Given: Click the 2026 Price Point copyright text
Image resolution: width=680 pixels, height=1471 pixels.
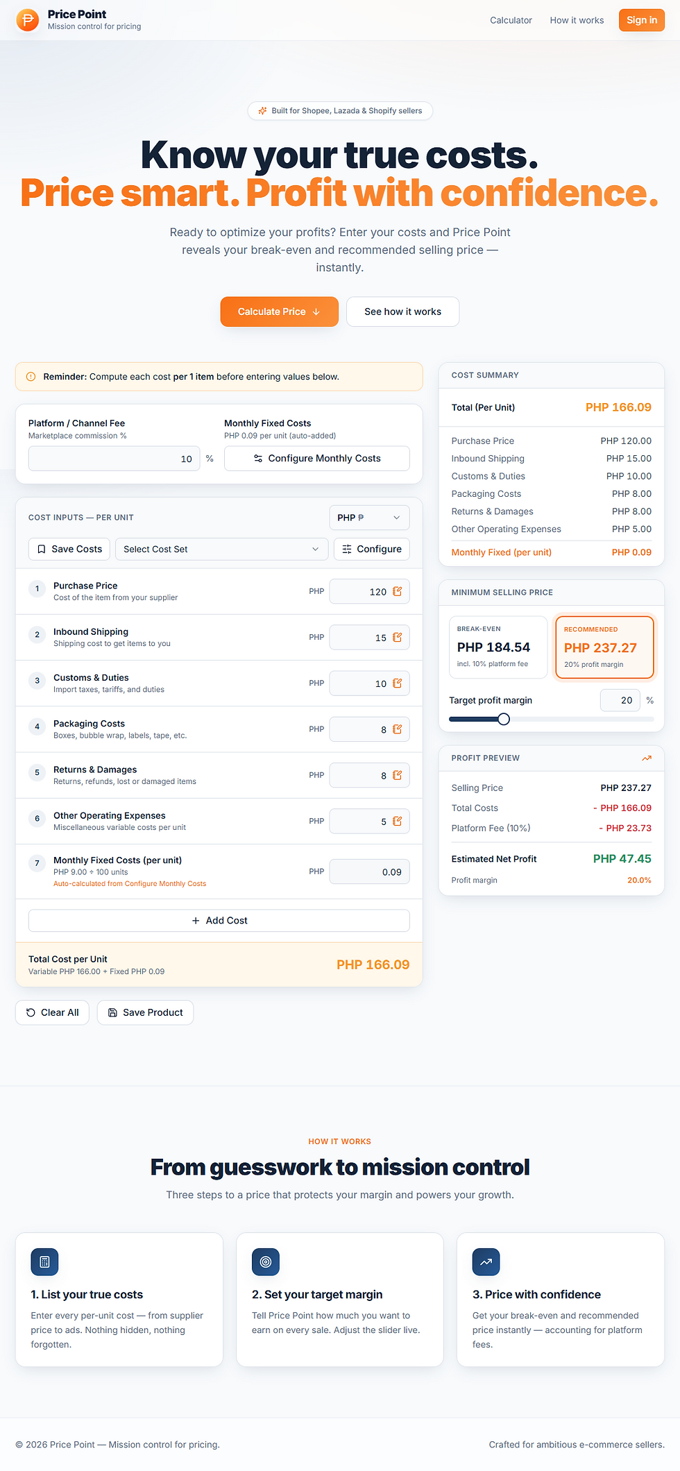Looking at the screenshot, I should pyautogui.click(x=117, y=1445).
